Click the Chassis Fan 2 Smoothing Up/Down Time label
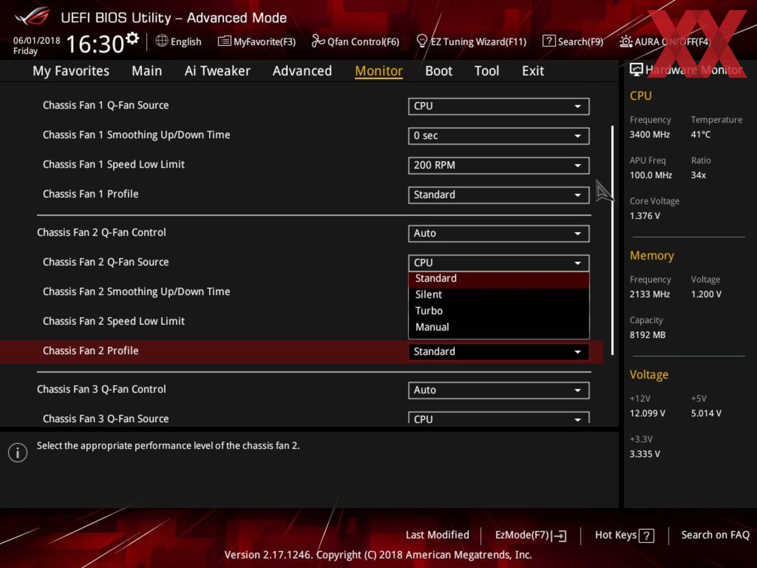The width and height of the screenshot is (757, 568). pyautogui.click(x=136, y=292)
